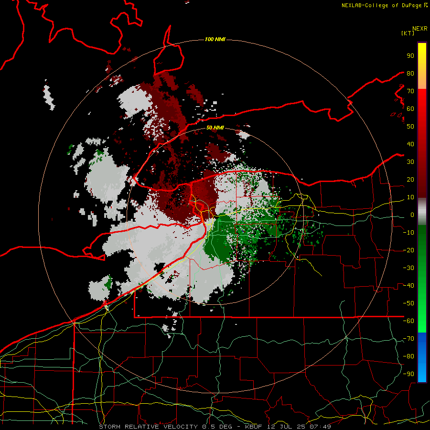Click the 70 value on velocity scale
The image size is (430, 430).
click(x=410, y=91)
